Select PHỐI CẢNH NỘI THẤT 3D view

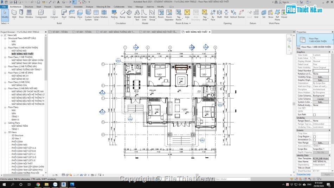coord(22,163)
